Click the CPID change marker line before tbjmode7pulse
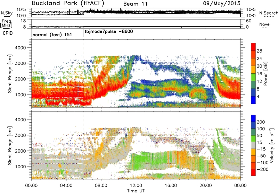 click(84, 33)
